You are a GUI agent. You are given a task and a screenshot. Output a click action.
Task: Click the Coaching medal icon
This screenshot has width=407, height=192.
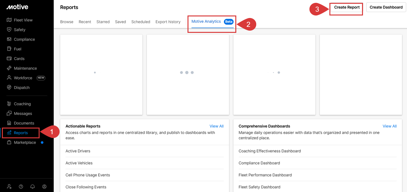coord(9,104)
